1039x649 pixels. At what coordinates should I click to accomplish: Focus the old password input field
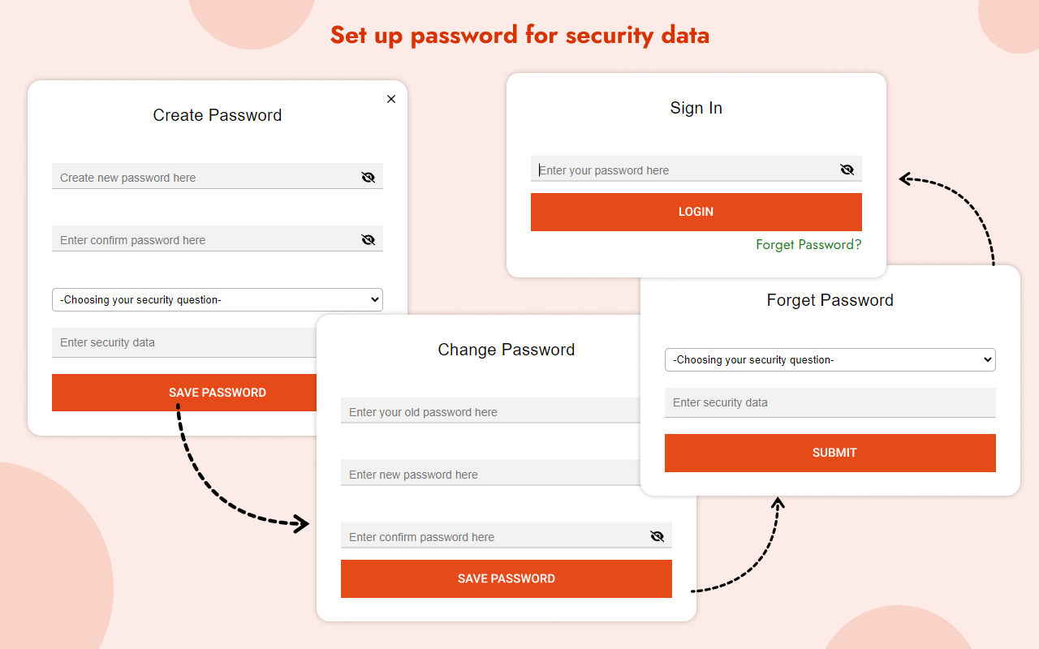click(x=487, y=411)
